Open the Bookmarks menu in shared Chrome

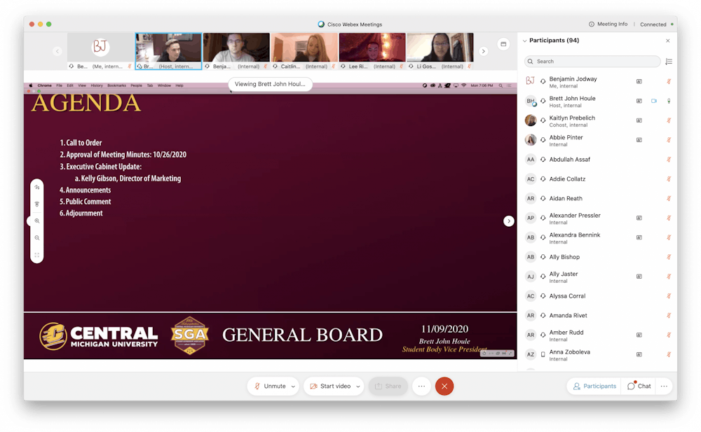click(x=116, y=85)
